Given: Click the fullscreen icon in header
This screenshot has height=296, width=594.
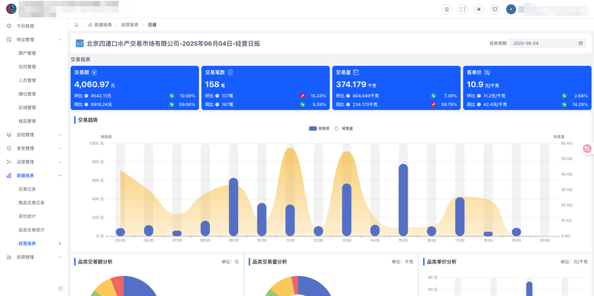Looking at the screenshot, I should coord(463,10).
